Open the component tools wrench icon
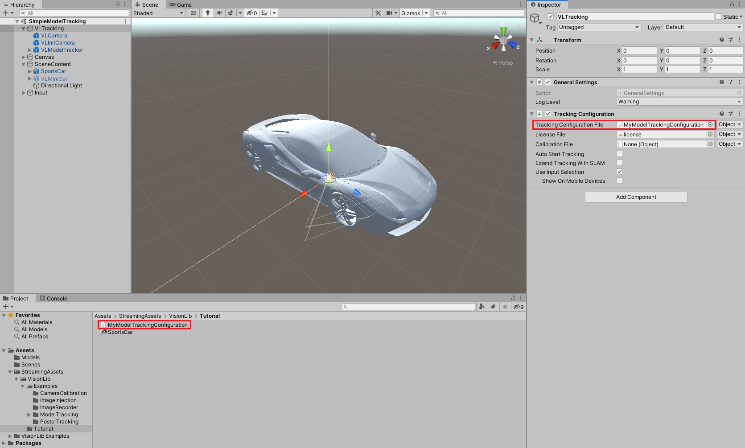This screenshot has width=745, height=448. click(378, 13)
